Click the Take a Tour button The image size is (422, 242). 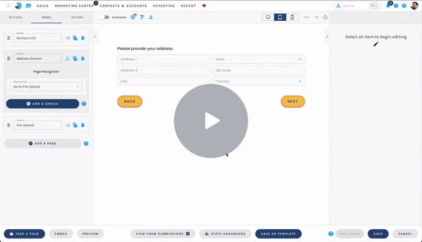24,234
